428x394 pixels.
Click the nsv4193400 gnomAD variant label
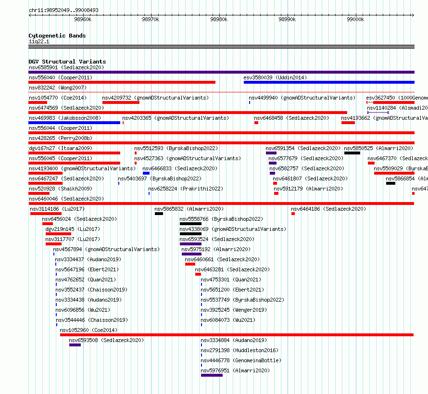pos(82,168)
